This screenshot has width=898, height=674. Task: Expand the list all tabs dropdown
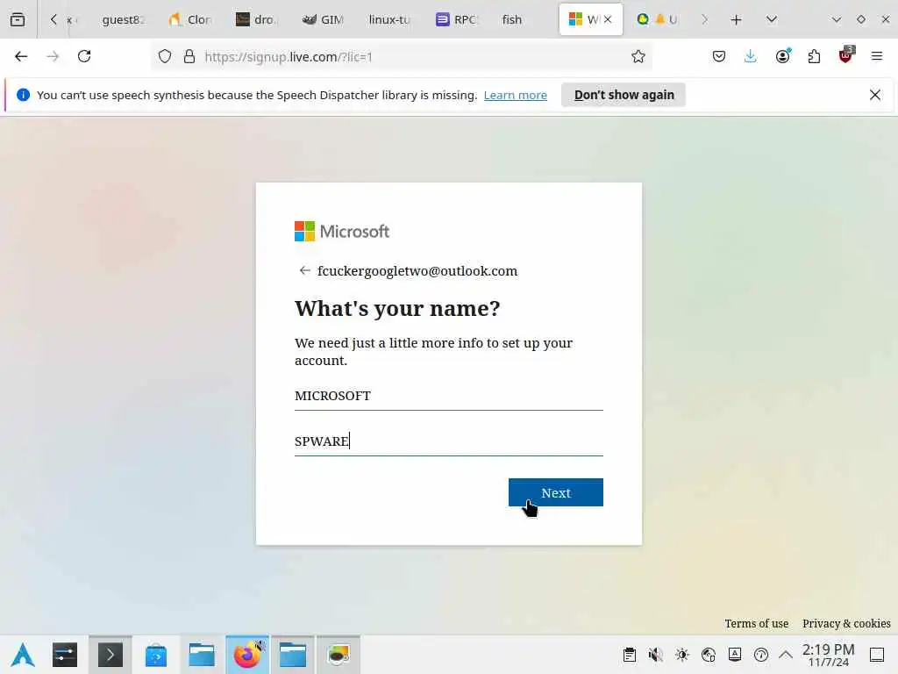point(772,19)
